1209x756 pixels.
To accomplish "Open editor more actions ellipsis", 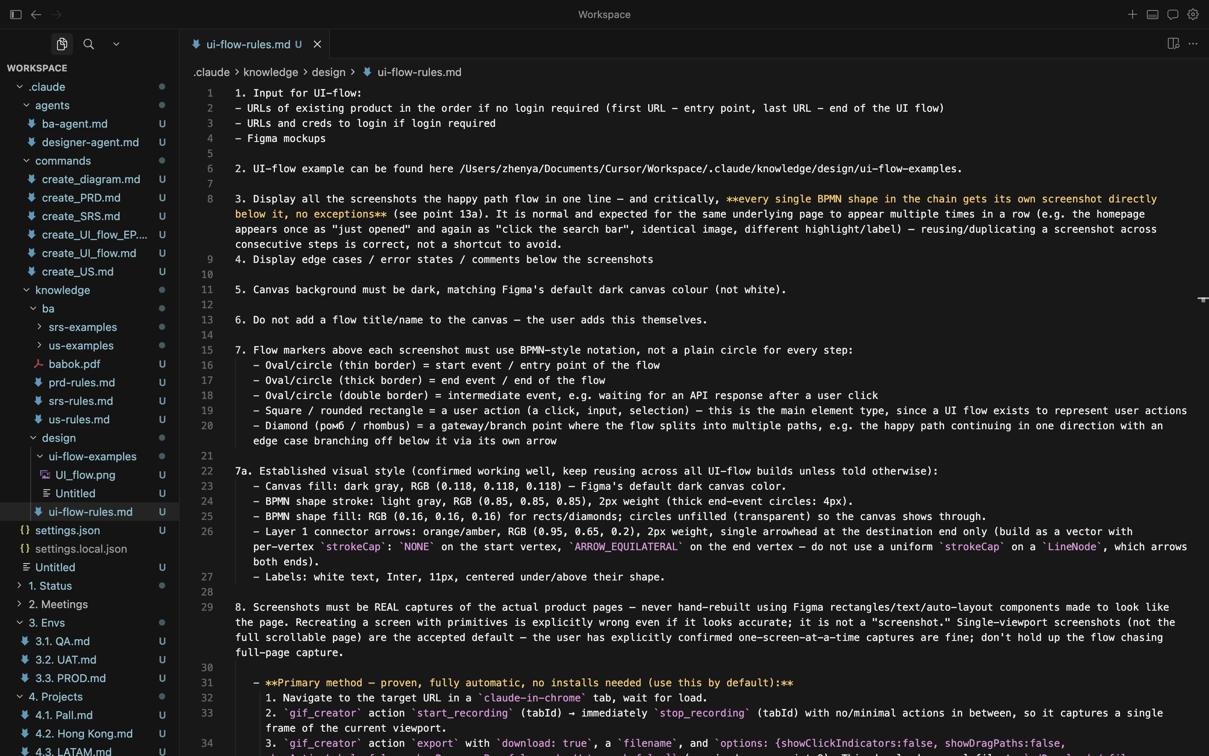I will pos(1193,44).
